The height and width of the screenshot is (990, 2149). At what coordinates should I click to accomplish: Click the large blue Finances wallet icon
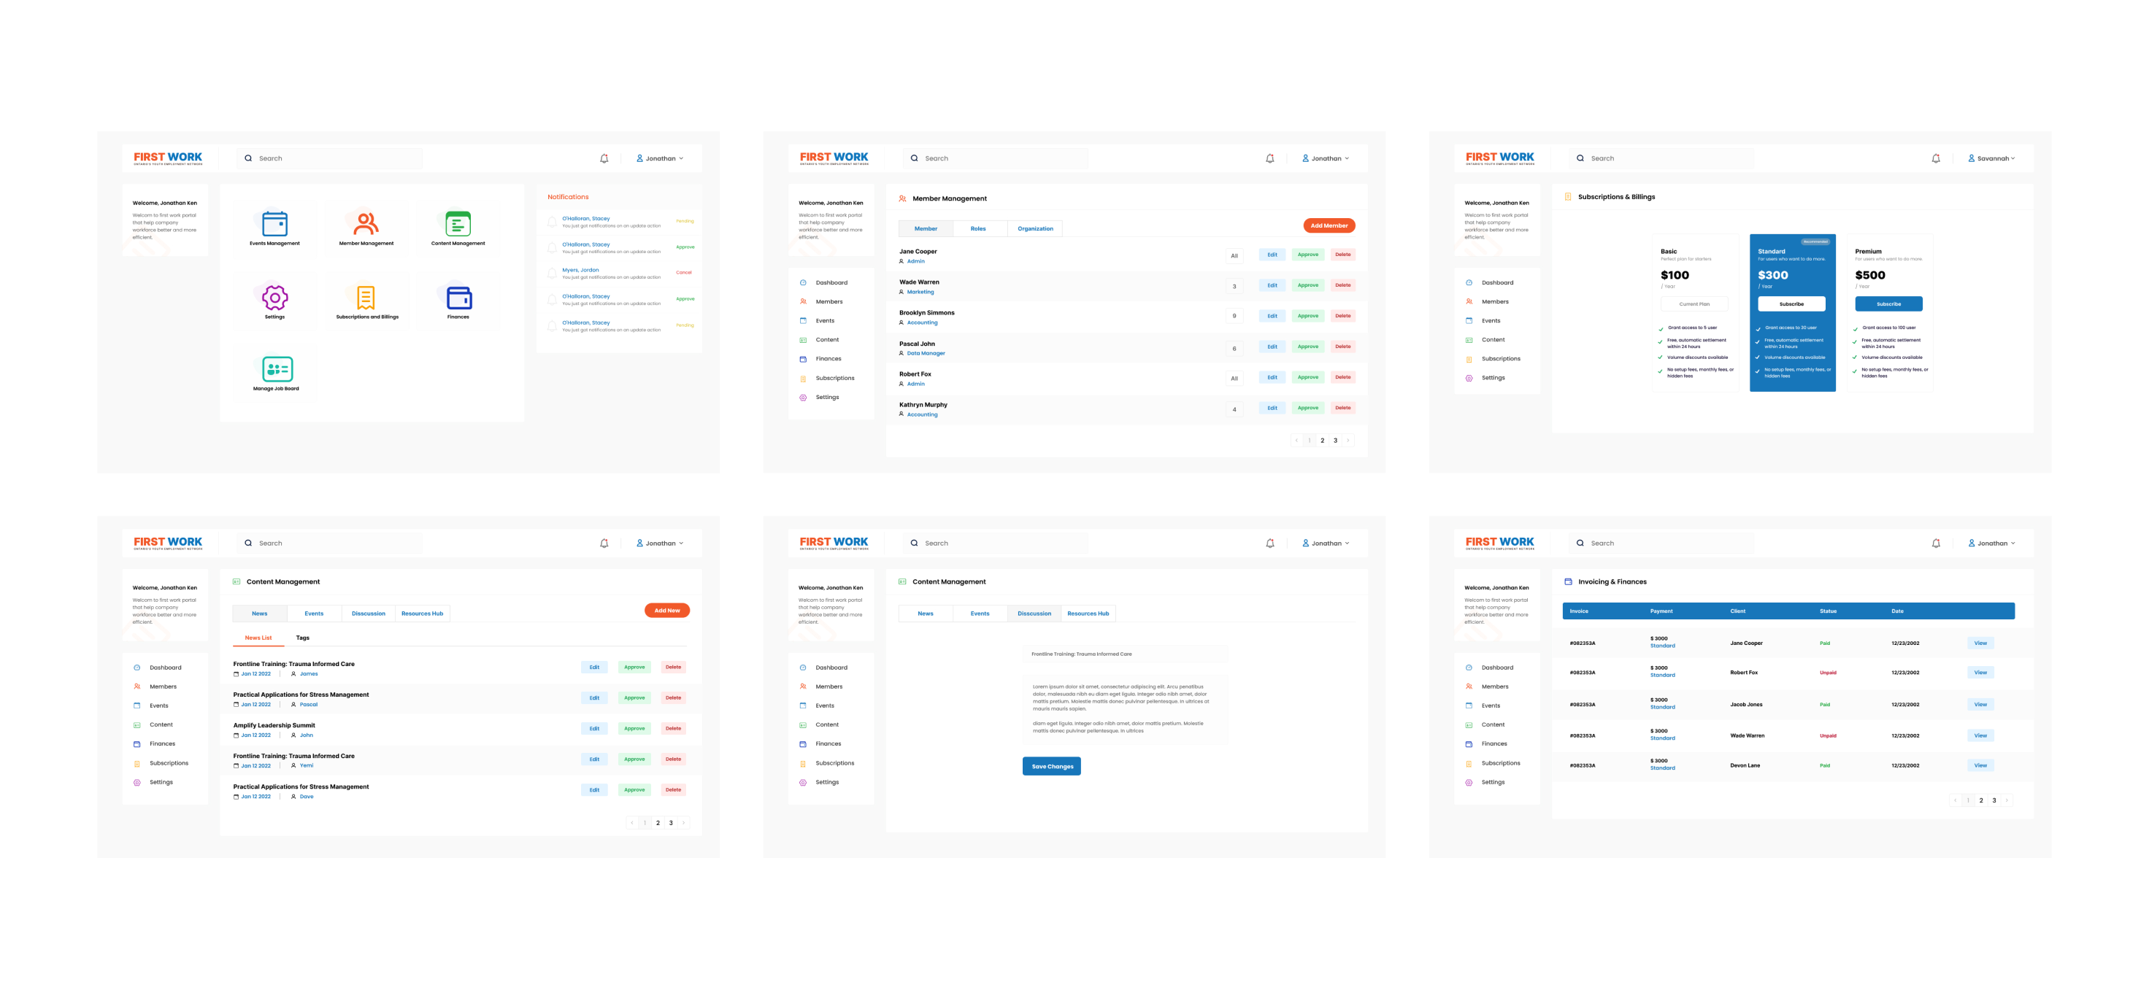coord(459,298)
